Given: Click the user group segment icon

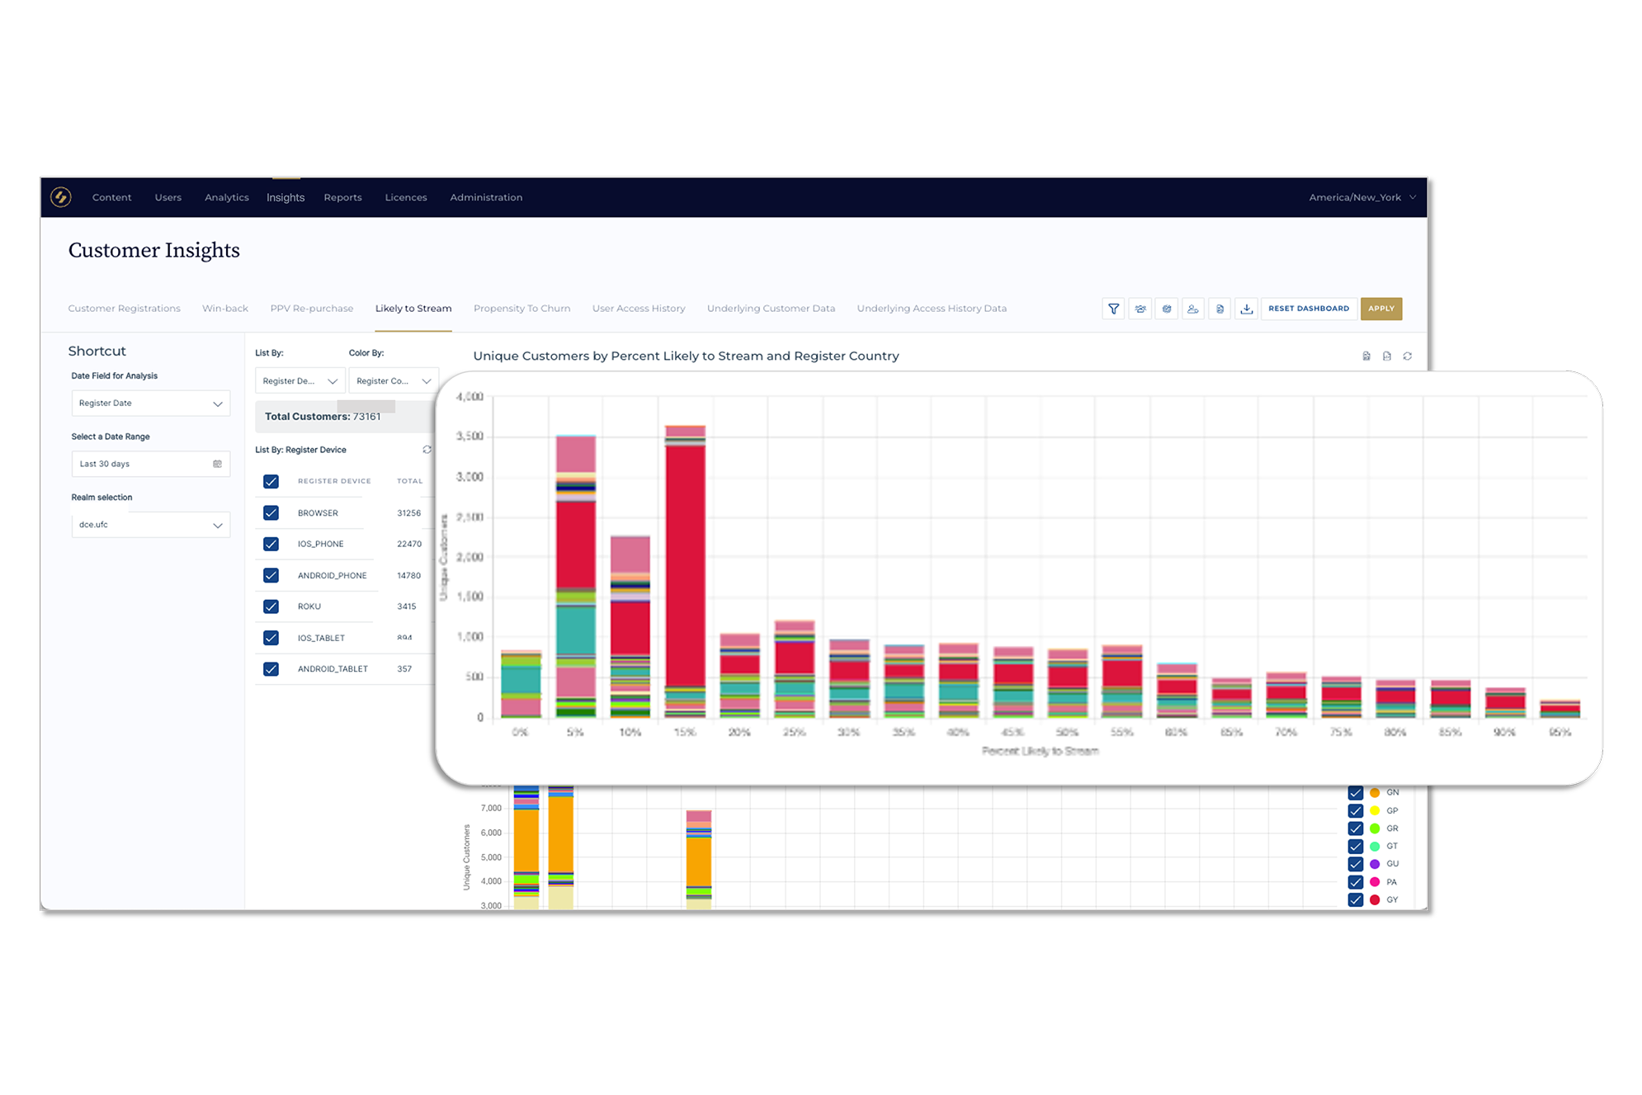Looking at the screenshot, I should pos(1140,309).
